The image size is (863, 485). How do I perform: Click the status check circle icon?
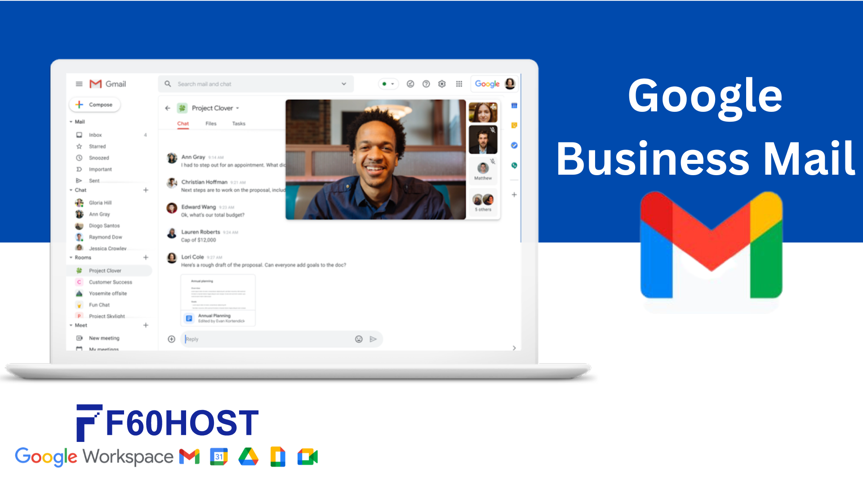point(410,84)
